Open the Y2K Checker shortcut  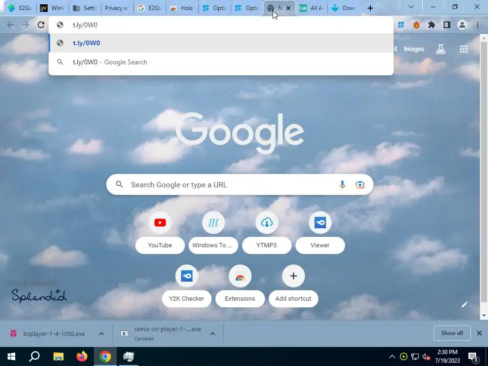tap(187, 285)
